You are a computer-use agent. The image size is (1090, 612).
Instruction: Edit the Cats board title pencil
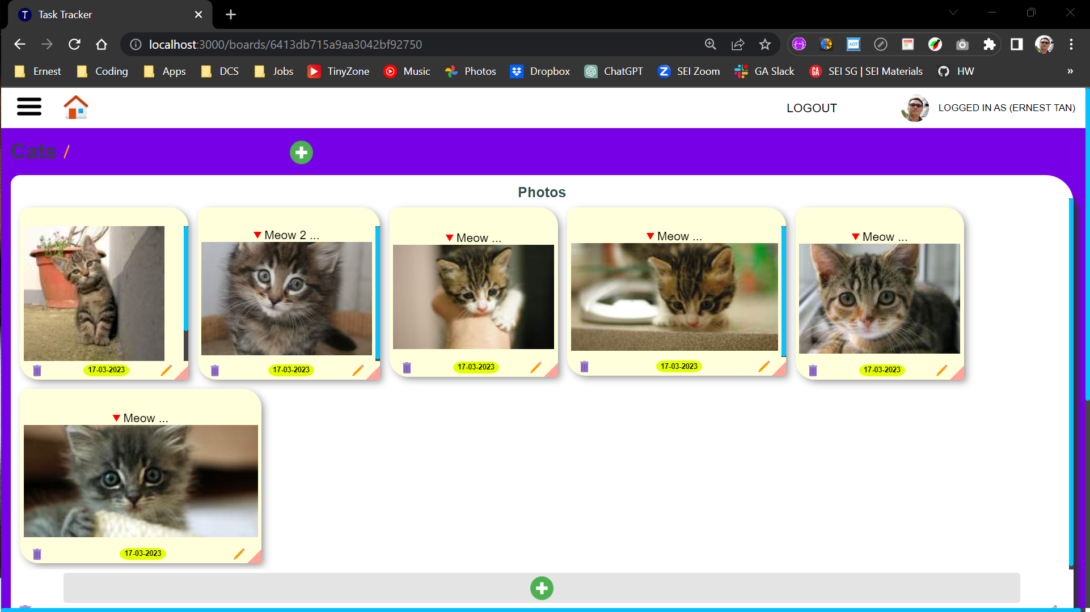[x=66, y=151]
